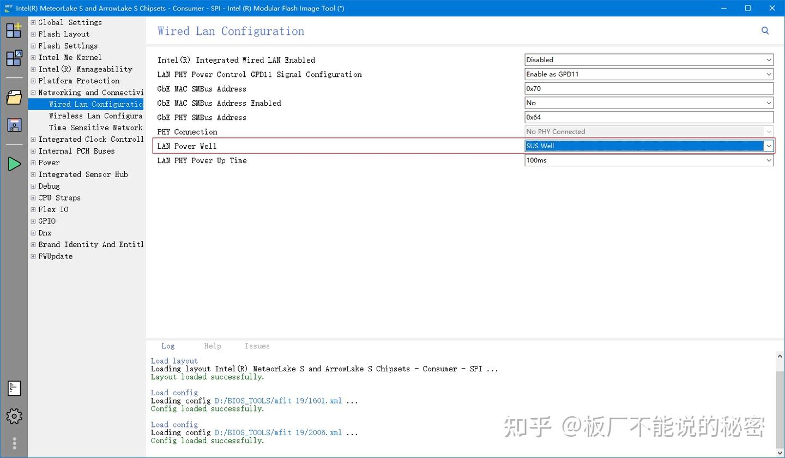785x458 pixels.
Task: Click GbE MAC SMBus Address field 0x70
Action: (649, 88)
